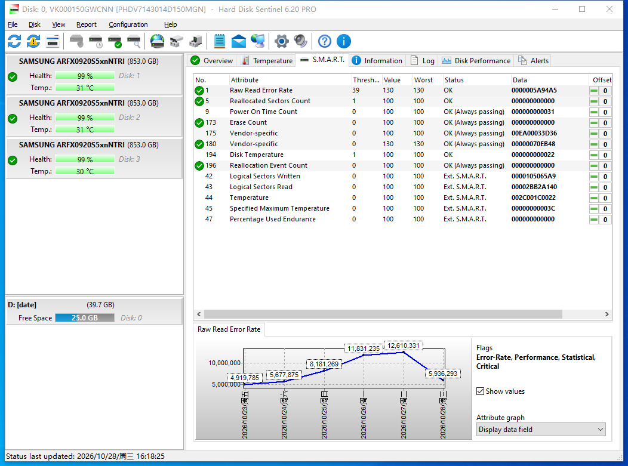Select the Reallocated Sectors Count row

402,101
